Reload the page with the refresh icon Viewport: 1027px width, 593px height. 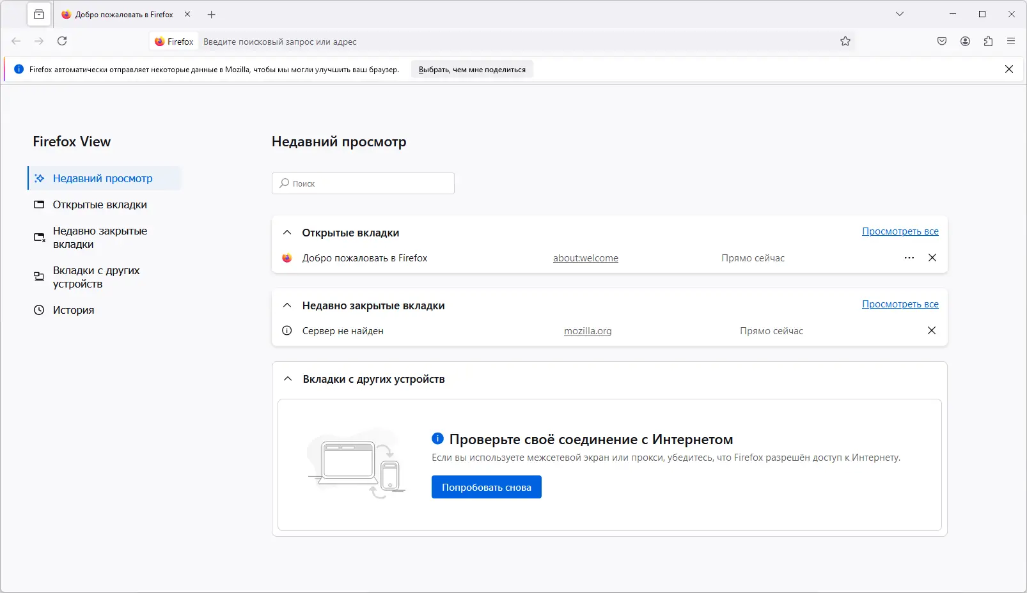coord(62,40)
